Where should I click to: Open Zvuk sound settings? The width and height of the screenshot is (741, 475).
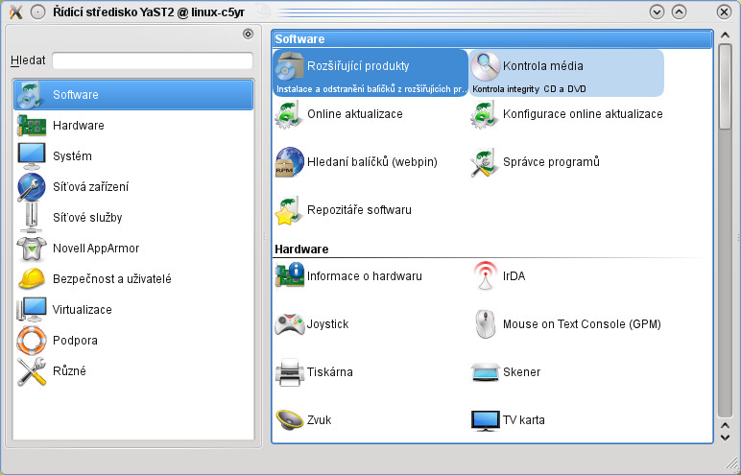pos(290,420)
